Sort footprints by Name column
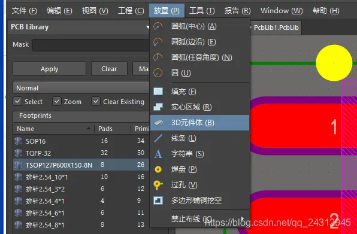The image size is (357, 234). [53, 129]
